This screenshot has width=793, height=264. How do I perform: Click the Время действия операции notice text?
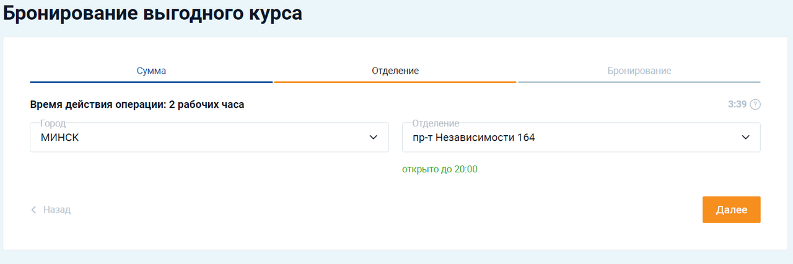pyautogui.click(x=137, y=104)
